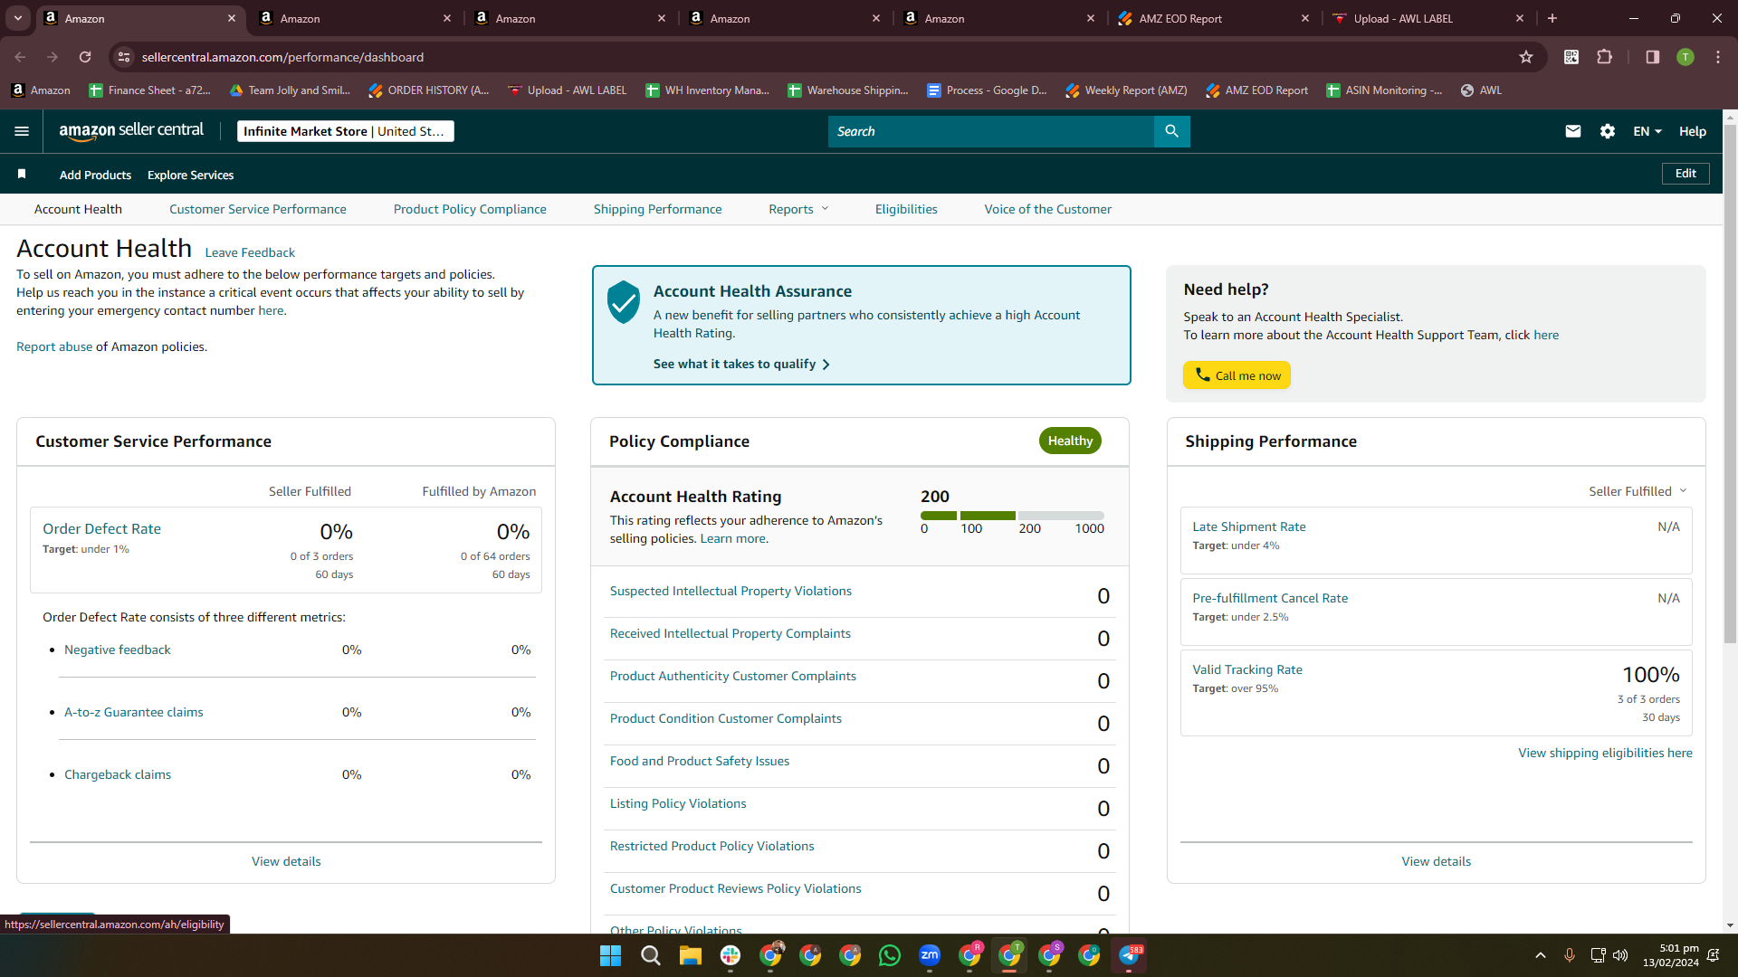Click the search magnifier button
Screen dimensions: 1738x977
(1171, 131)
